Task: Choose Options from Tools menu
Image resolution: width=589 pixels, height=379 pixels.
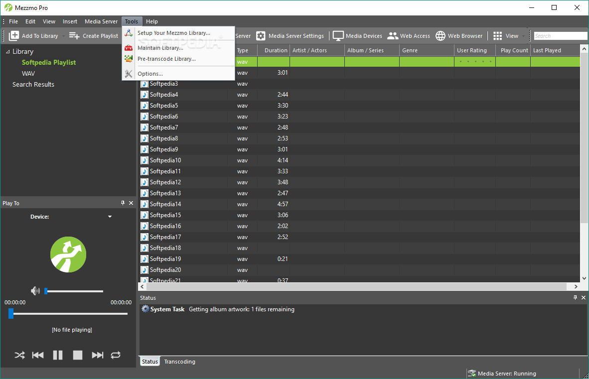Action: point(178,74)
